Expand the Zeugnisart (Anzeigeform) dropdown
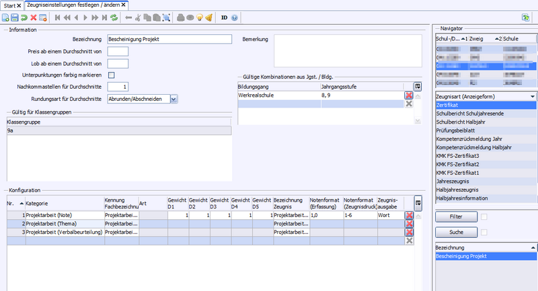Viewport: 538px width, 291px height. [533, 97]
